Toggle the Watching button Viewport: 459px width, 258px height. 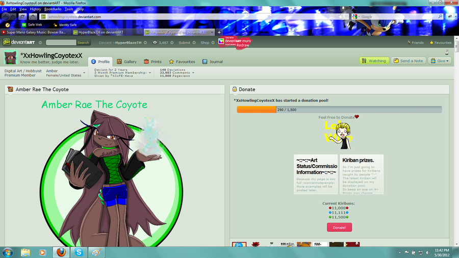374,61
